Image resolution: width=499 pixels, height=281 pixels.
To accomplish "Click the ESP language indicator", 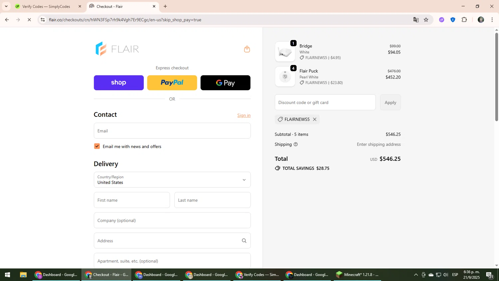I will (x=455, y=275).
